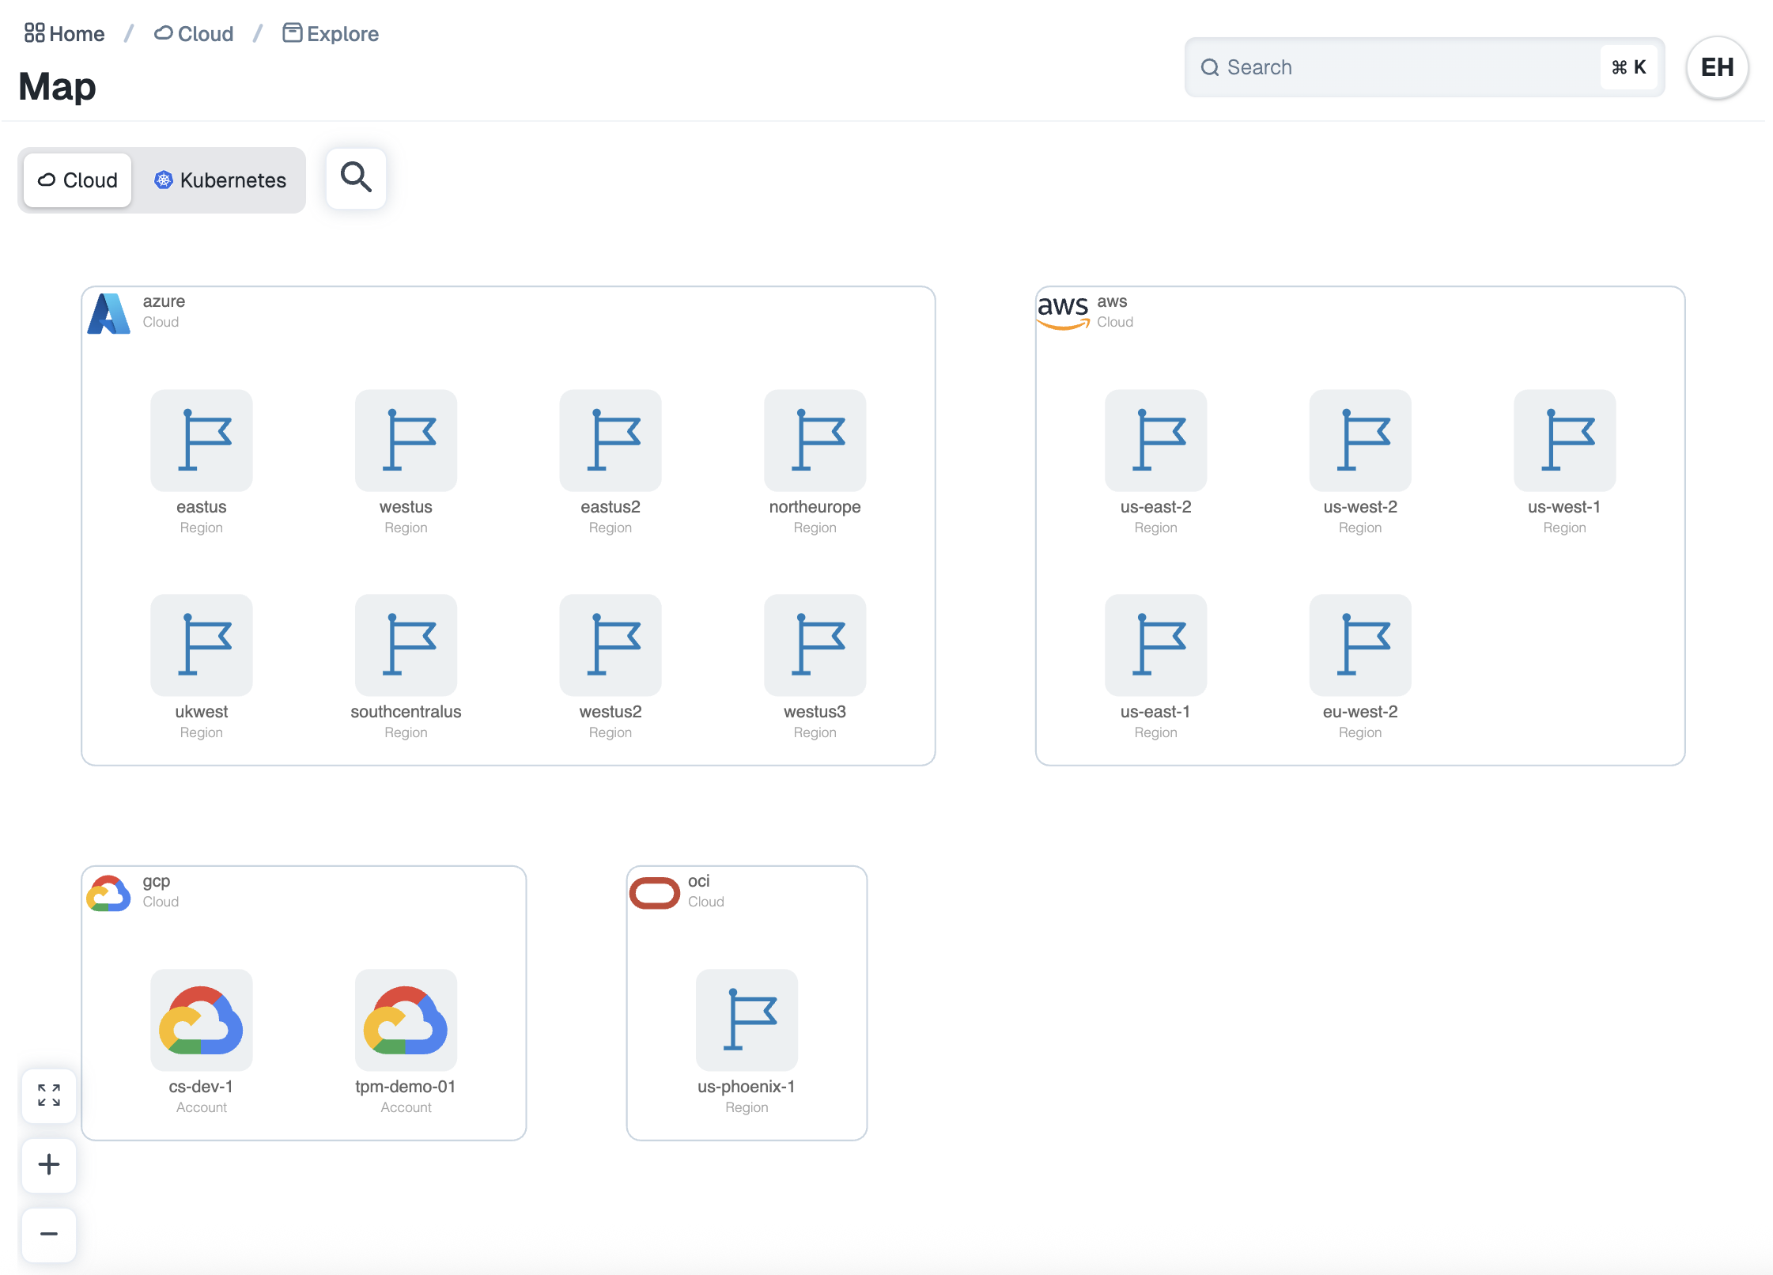Click the us-phoenix-1 region flag

(x=747, y=1020)
